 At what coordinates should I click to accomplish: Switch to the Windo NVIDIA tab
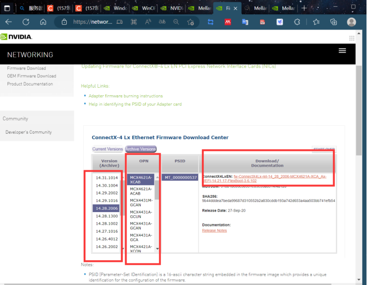(115, 8)
